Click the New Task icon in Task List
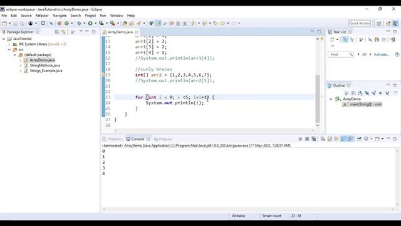Image resolution: width=401 pixels, height=226 pixels. [332, 40]
